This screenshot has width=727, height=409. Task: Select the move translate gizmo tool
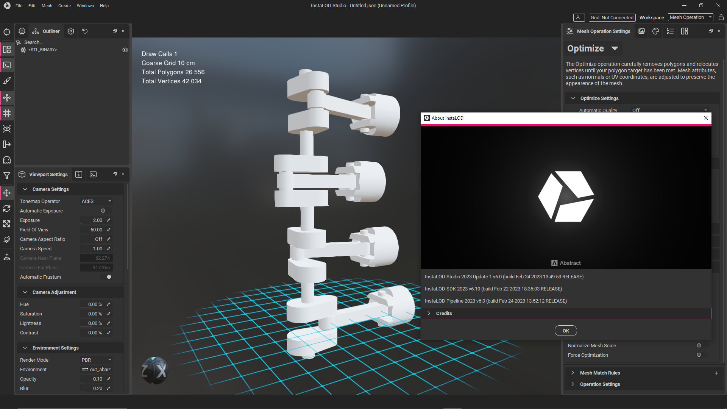click(7, 193)
